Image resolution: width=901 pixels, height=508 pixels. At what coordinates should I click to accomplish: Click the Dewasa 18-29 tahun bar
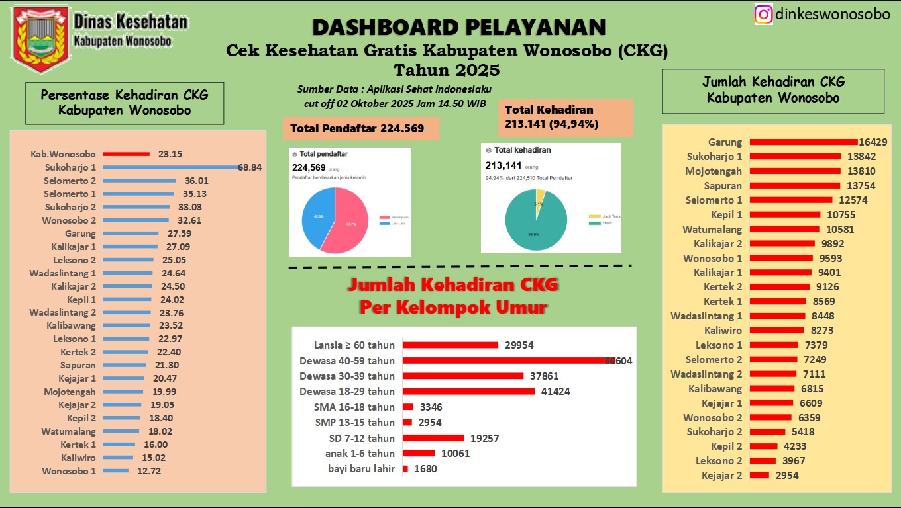[x=468, y=392]
